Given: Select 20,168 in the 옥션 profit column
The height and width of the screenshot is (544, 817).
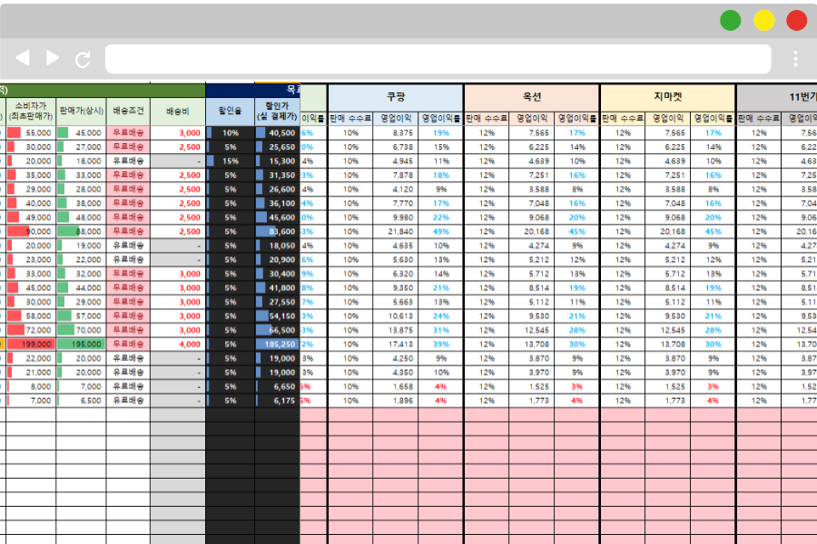Looking at the screenshot, I should click(x=532, y=231).
